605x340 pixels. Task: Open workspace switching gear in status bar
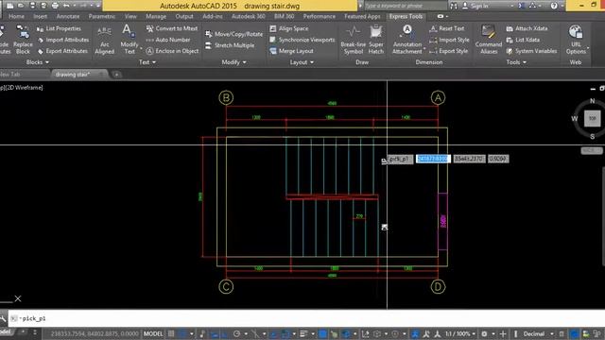484,333
